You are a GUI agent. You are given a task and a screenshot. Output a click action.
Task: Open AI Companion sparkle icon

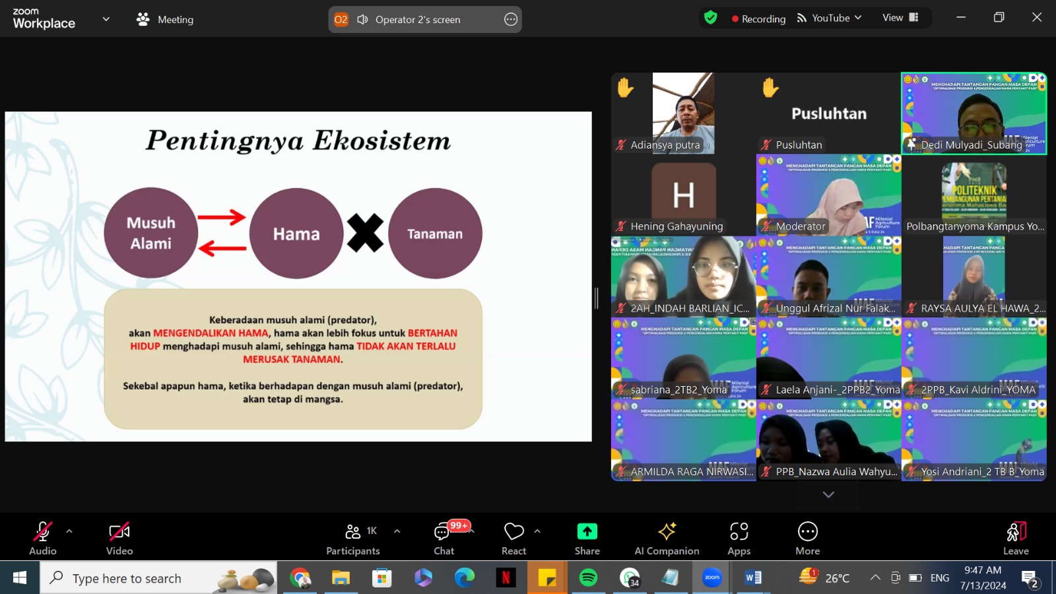(667, 532)
